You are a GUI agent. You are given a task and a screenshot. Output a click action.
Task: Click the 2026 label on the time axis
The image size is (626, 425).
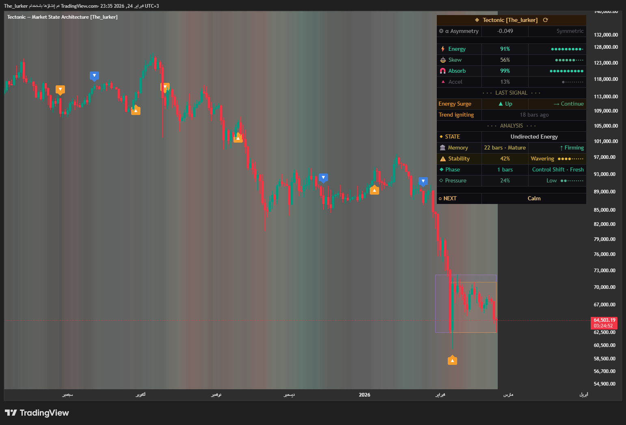point(365,395)
